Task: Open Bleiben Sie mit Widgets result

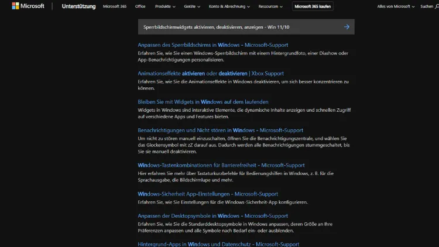Action: [x=203, y=102]
